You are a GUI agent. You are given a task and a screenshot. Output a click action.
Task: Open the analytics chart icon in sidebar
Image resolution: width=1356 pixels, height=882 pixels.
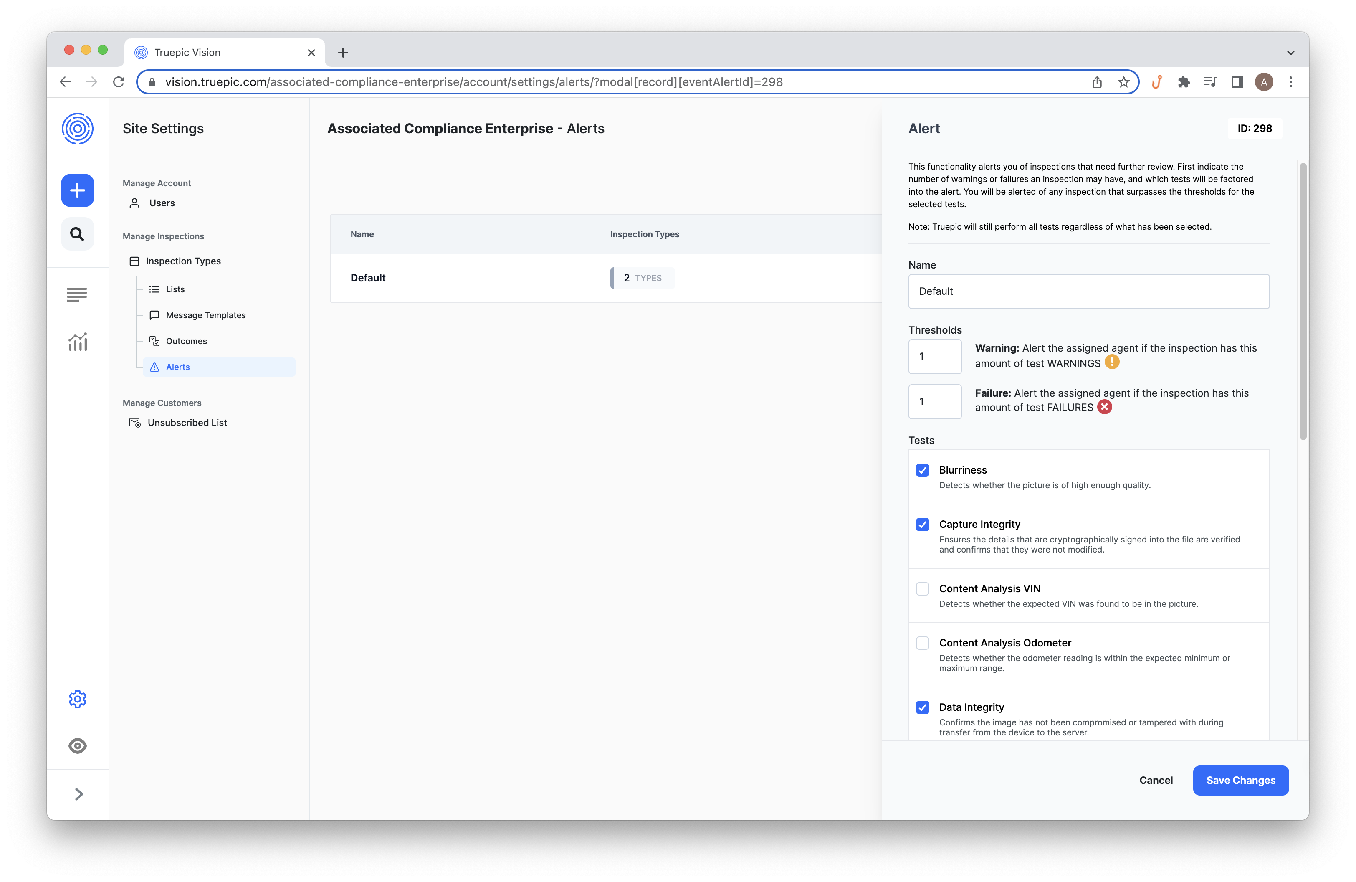pyautogui.click(x=78, y=342)
